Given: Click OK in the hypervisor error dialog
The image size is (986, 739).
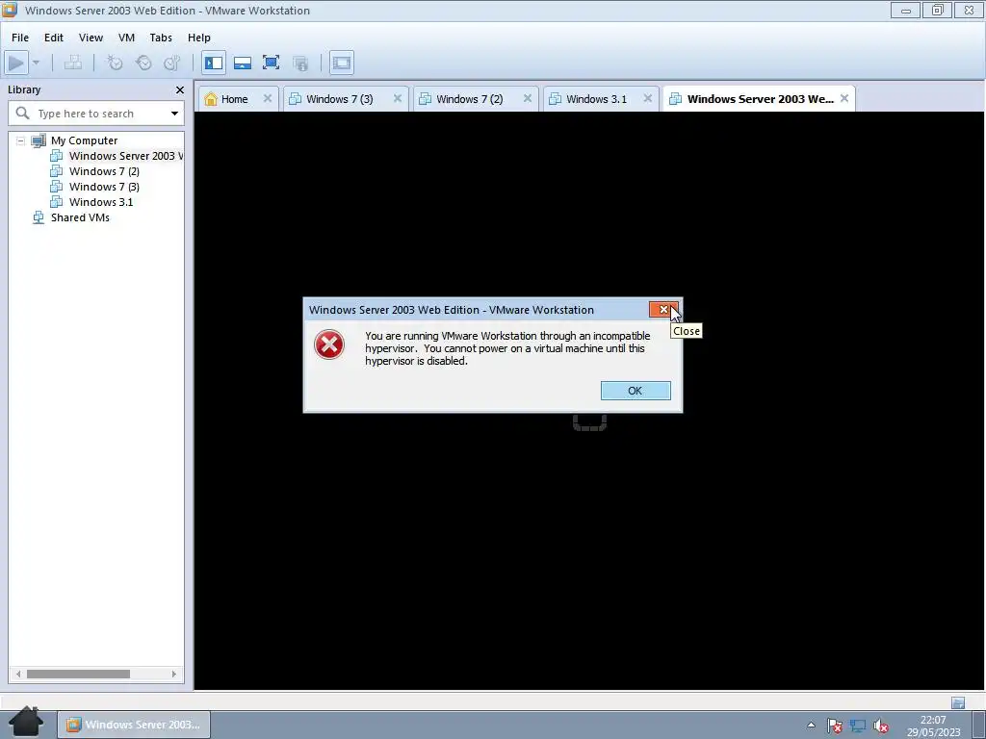Looking at the screenshot, I should pyautogui.click(x=636, y=391).
